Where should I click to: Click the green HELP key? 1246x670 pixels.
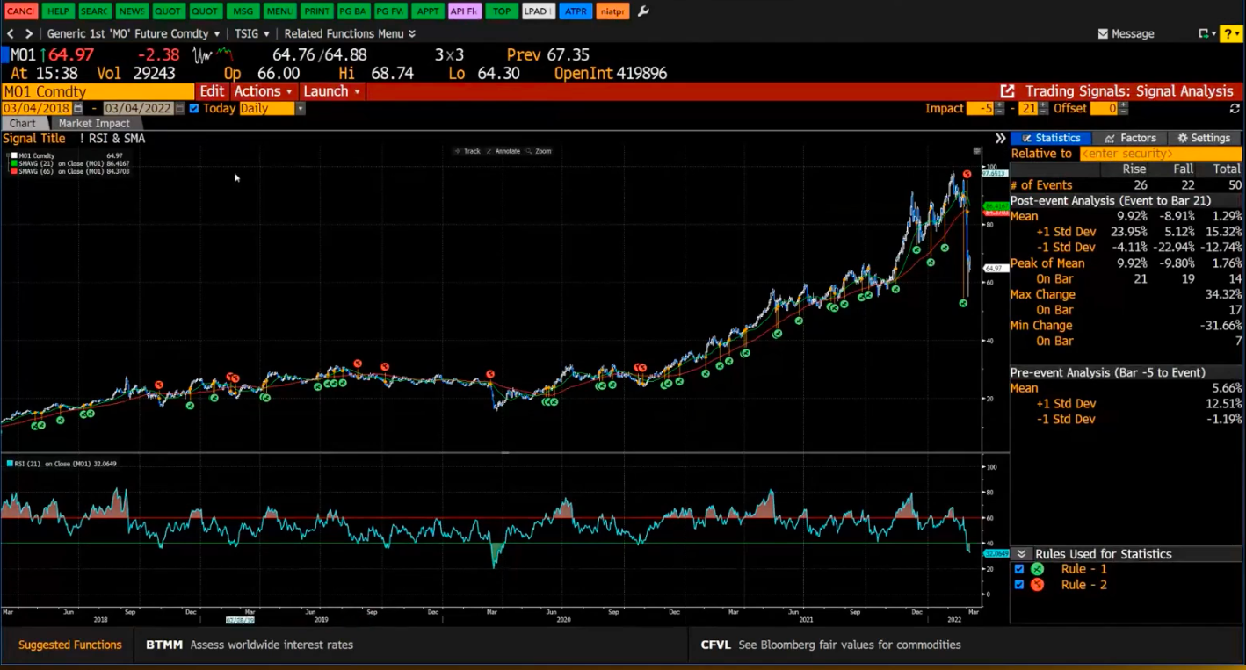(x=57, y=11)
